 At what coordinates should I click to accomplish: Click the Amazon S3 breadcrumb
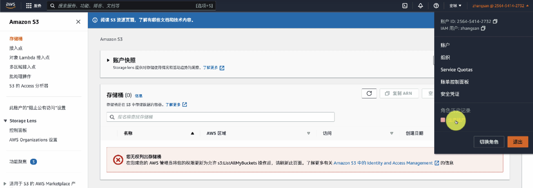click(x=111, y=40)
